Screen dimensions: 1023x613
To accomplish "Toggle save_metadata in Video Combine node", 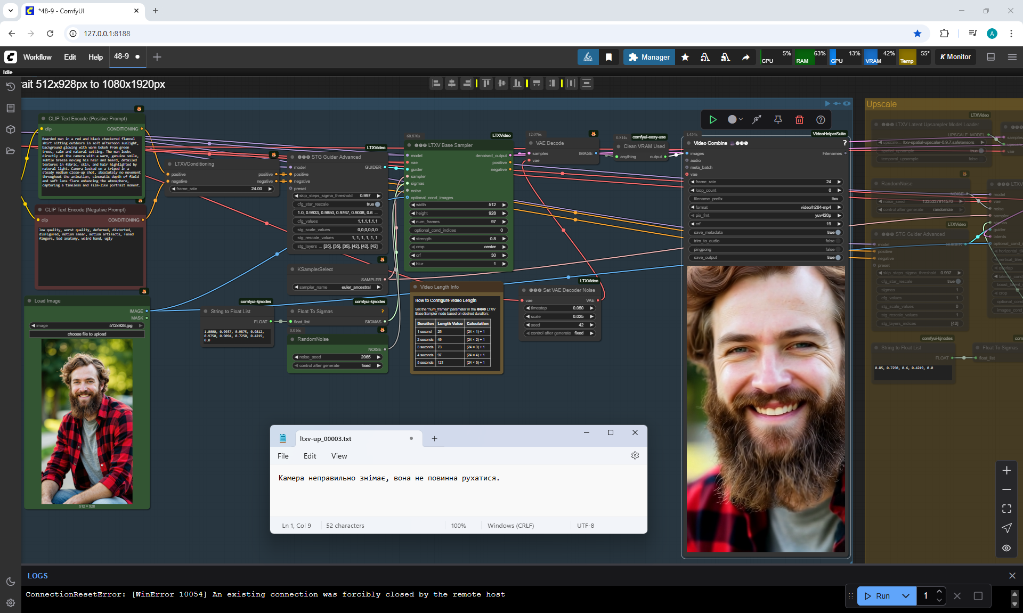I will click(x=837, y=232).
